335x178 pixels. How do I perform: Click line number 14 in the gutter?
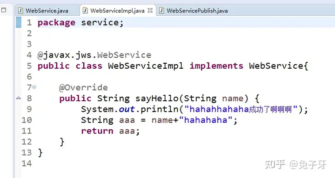pos(27,164)
